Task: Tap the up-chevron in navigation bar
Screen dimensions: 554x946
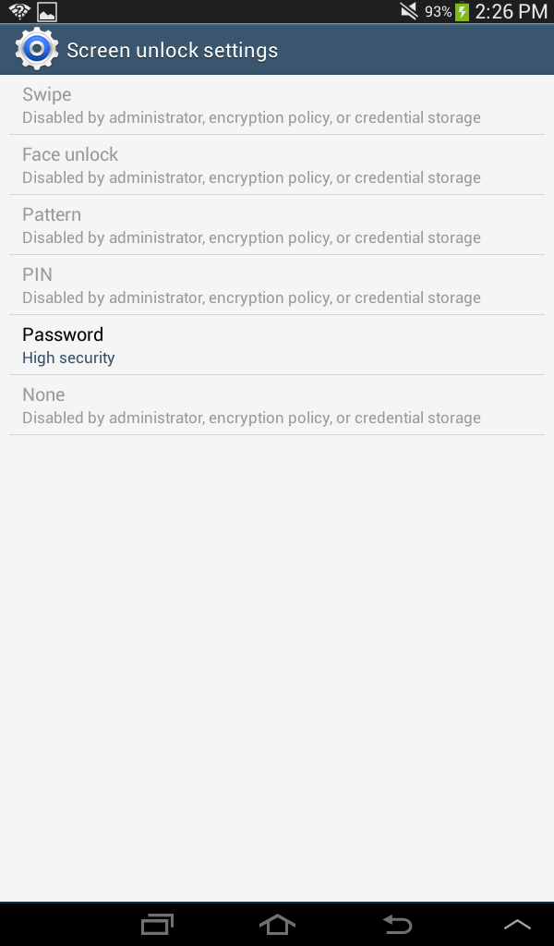Action: pyautogui.click(x=517, y=924)
